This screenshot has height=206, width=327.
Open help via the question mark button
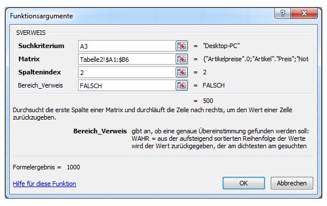pos(283,13)
